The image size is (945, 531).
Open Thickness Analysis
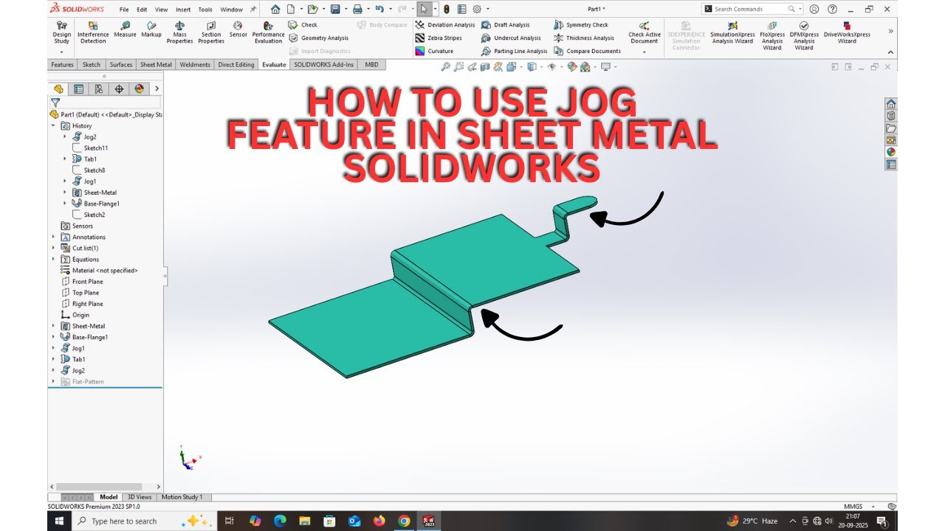[x=584, y=38]
